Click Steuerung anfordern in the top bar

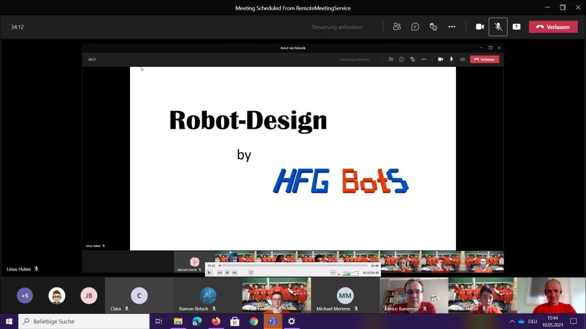pos(337,27)
